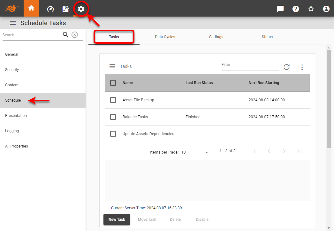Open the chat feedback icon

point(280,9)
